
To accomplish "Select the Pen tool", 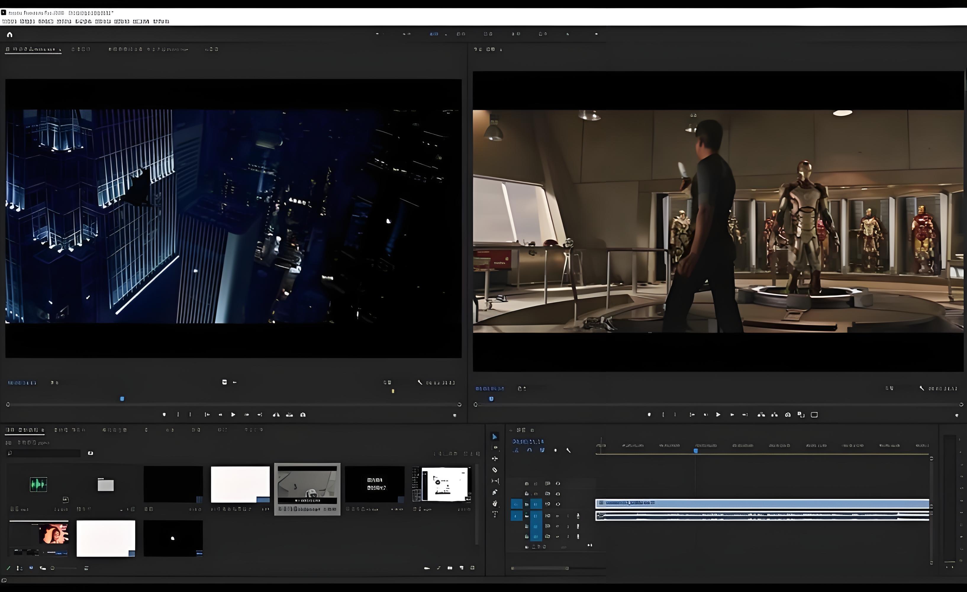I will pos(495,492).
